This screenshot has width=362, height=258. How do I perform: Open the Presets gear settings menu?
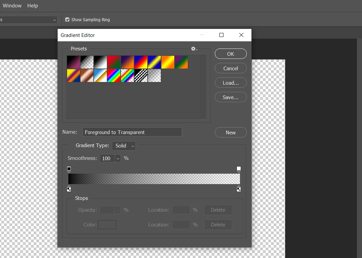coord(194,49)
